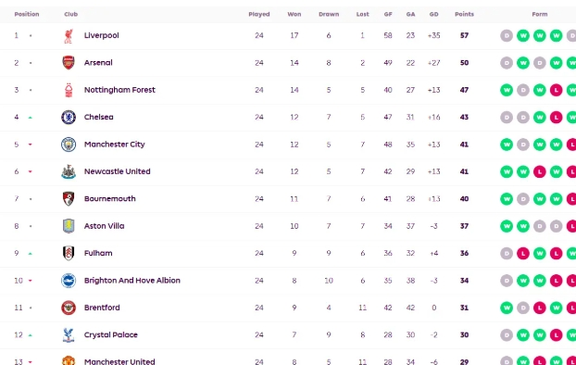Click the Brentford bee crest
This screenshot has height=365, width=576.
[x=69, y=308]
